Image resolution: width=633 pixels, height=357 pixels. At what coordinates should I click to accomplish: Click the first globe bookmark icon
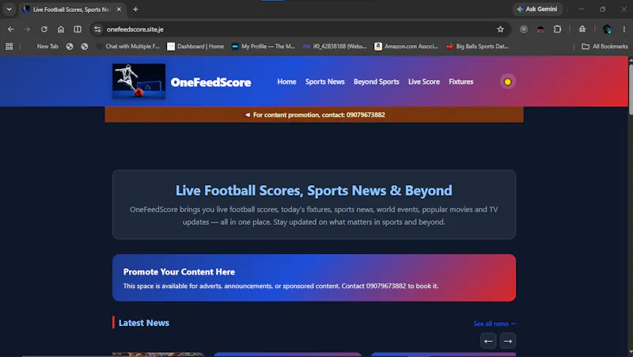(70, 47)
